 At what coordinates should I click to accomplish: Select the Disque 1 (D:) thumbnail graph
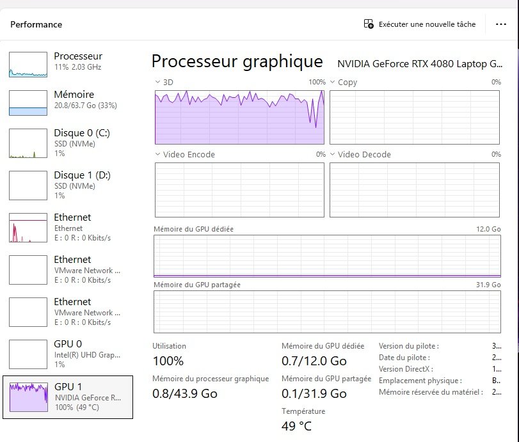pos(28,185)
